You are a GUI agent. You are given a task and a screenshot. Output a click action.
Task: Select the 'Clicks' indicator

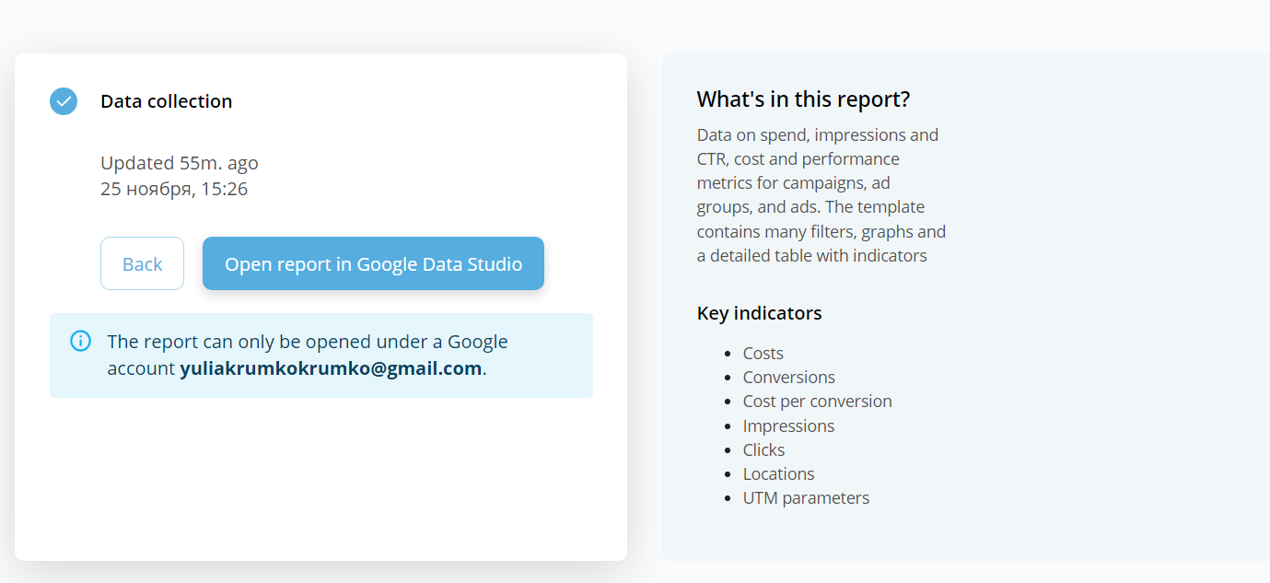point(763,449)
